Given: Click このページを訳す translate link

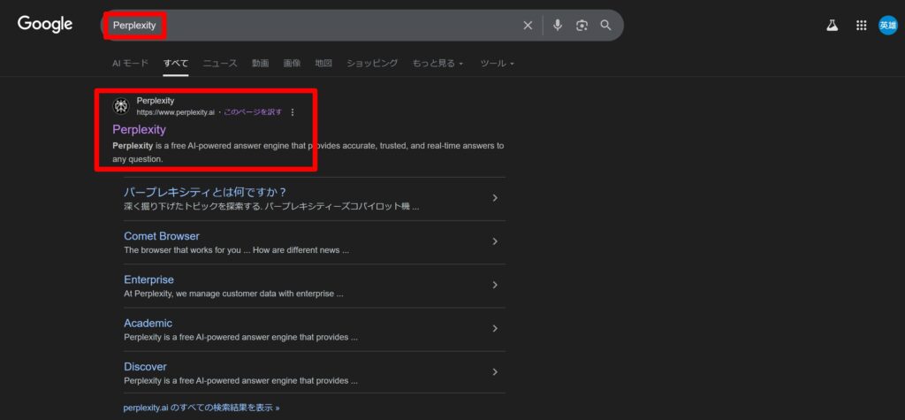Looking at the screenshot, I should tap(253, 112).
